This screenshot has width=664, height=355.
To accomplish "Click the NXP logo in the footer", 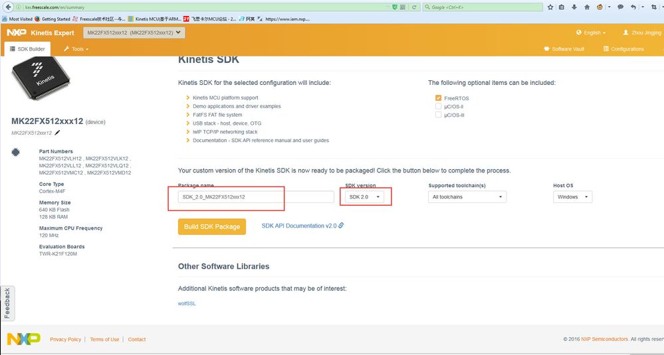I will [x=24, y=339].
